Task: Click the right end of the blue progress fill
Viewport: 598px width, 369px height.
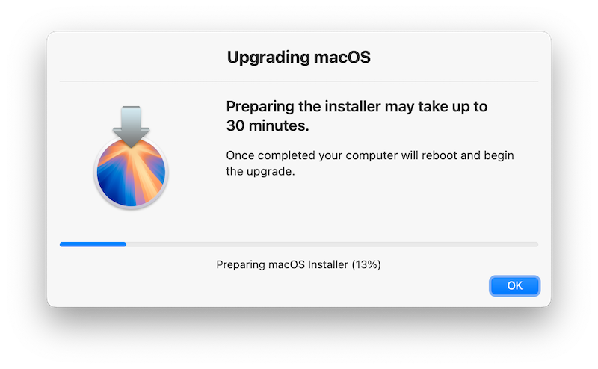Action: [124, 244]
